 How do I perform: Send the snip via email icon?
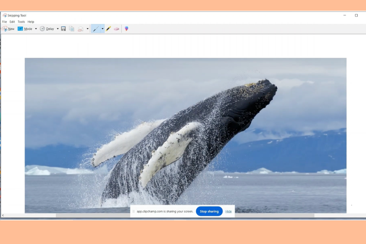pos(81,29)
